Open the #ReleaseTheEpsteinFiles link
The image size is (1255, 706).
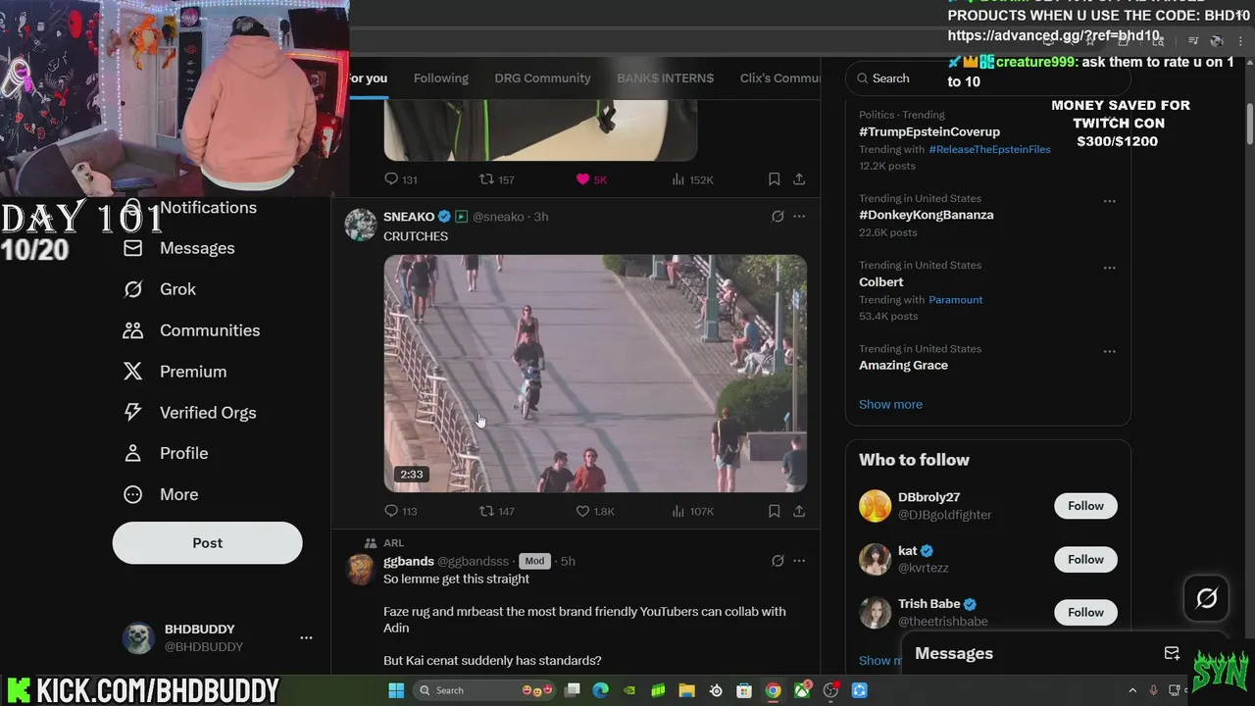989,149
